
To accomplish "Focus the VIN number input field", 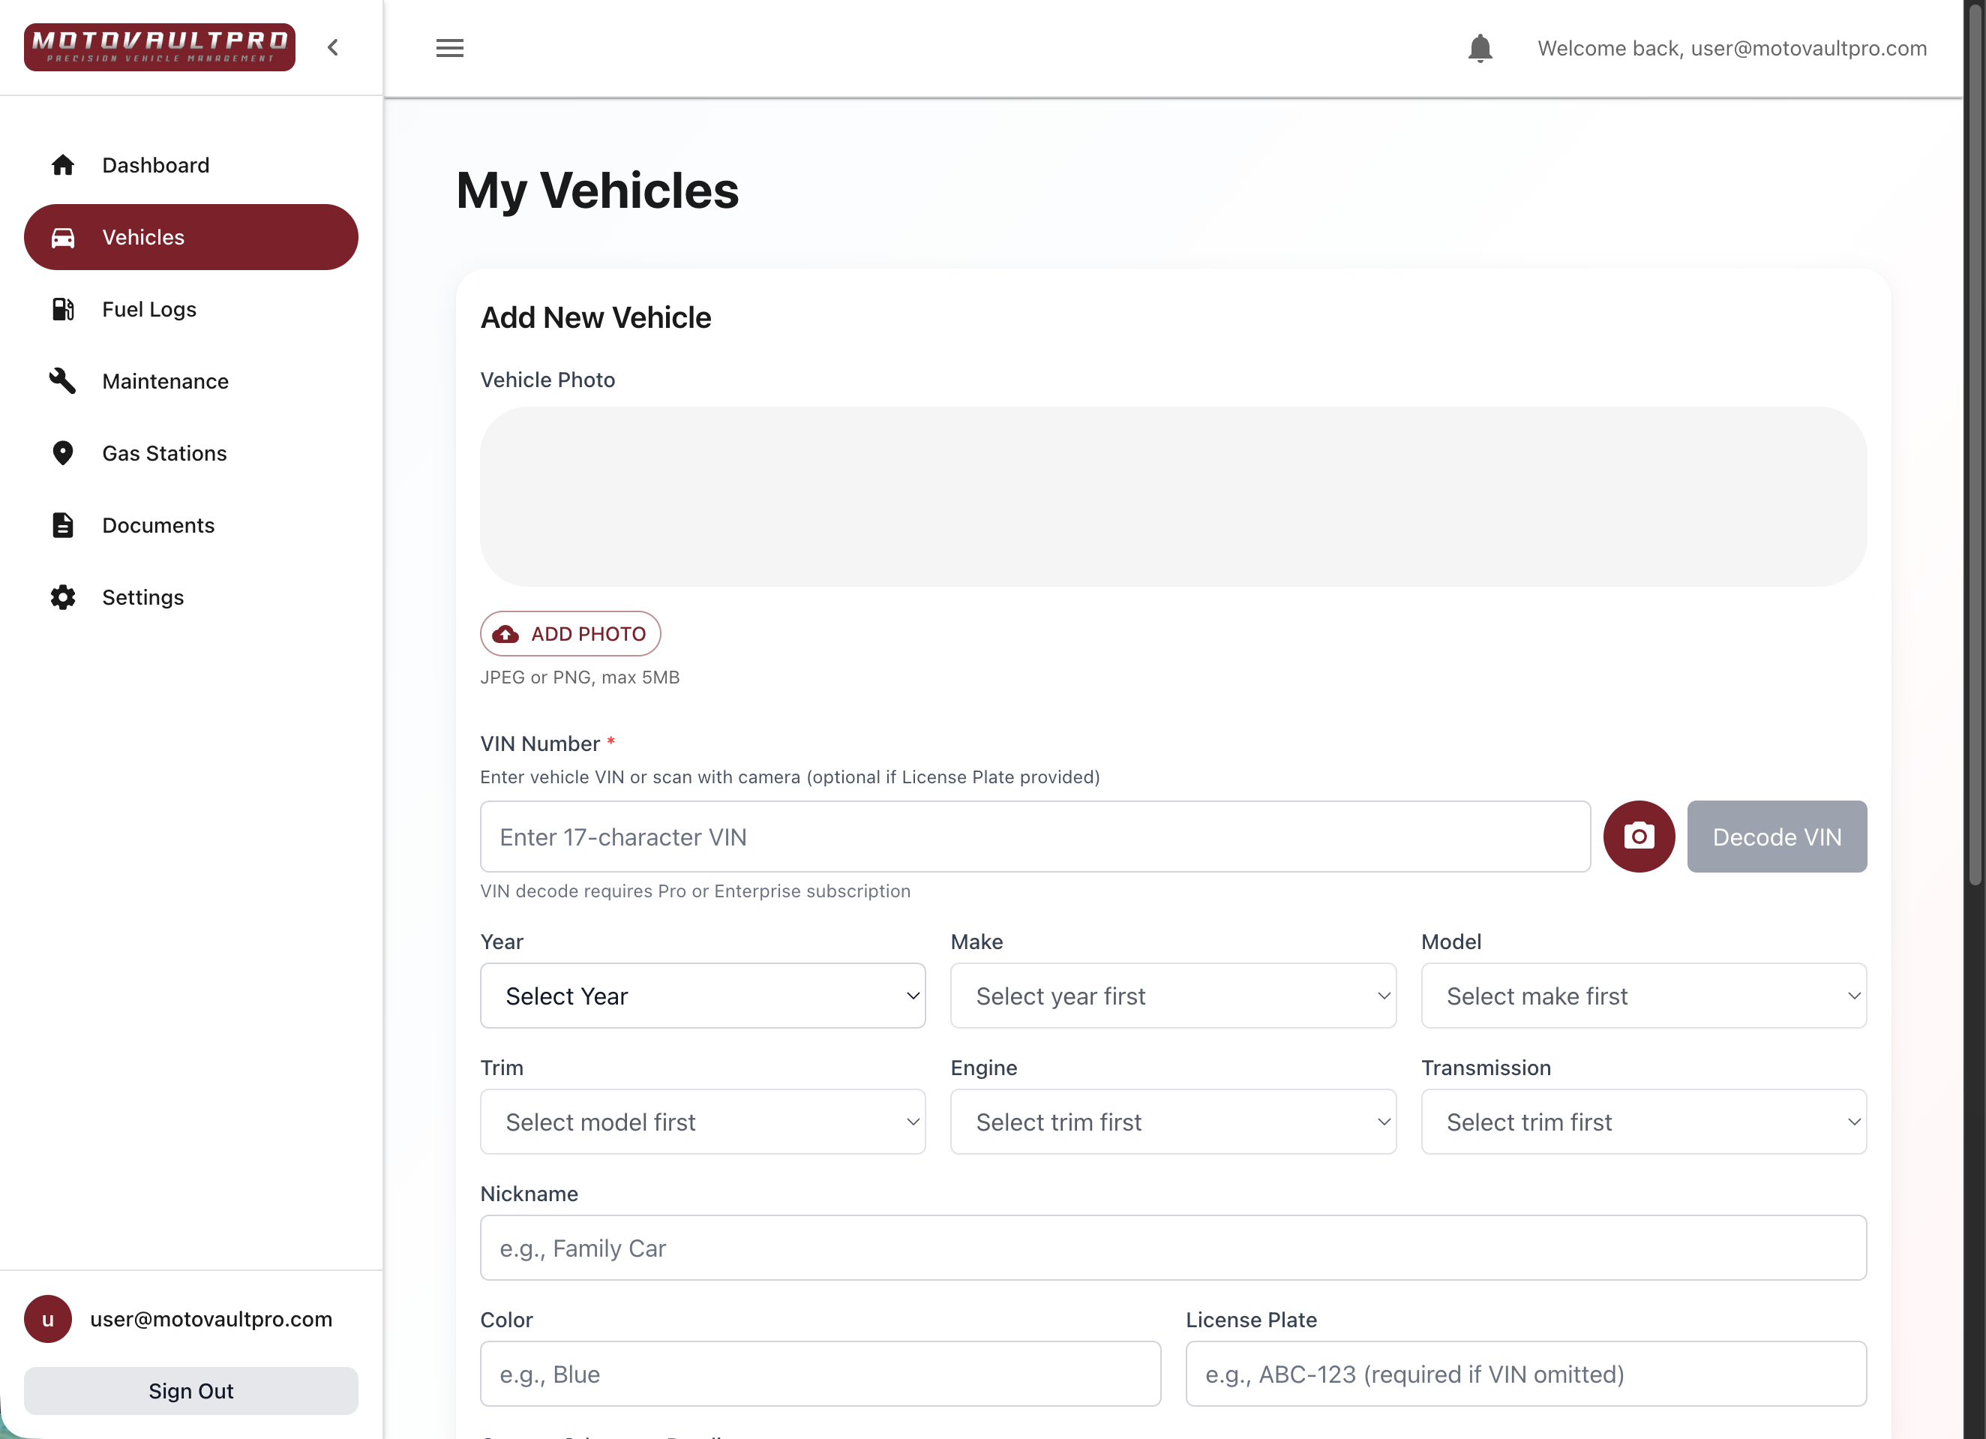I will pos(1034,837).
